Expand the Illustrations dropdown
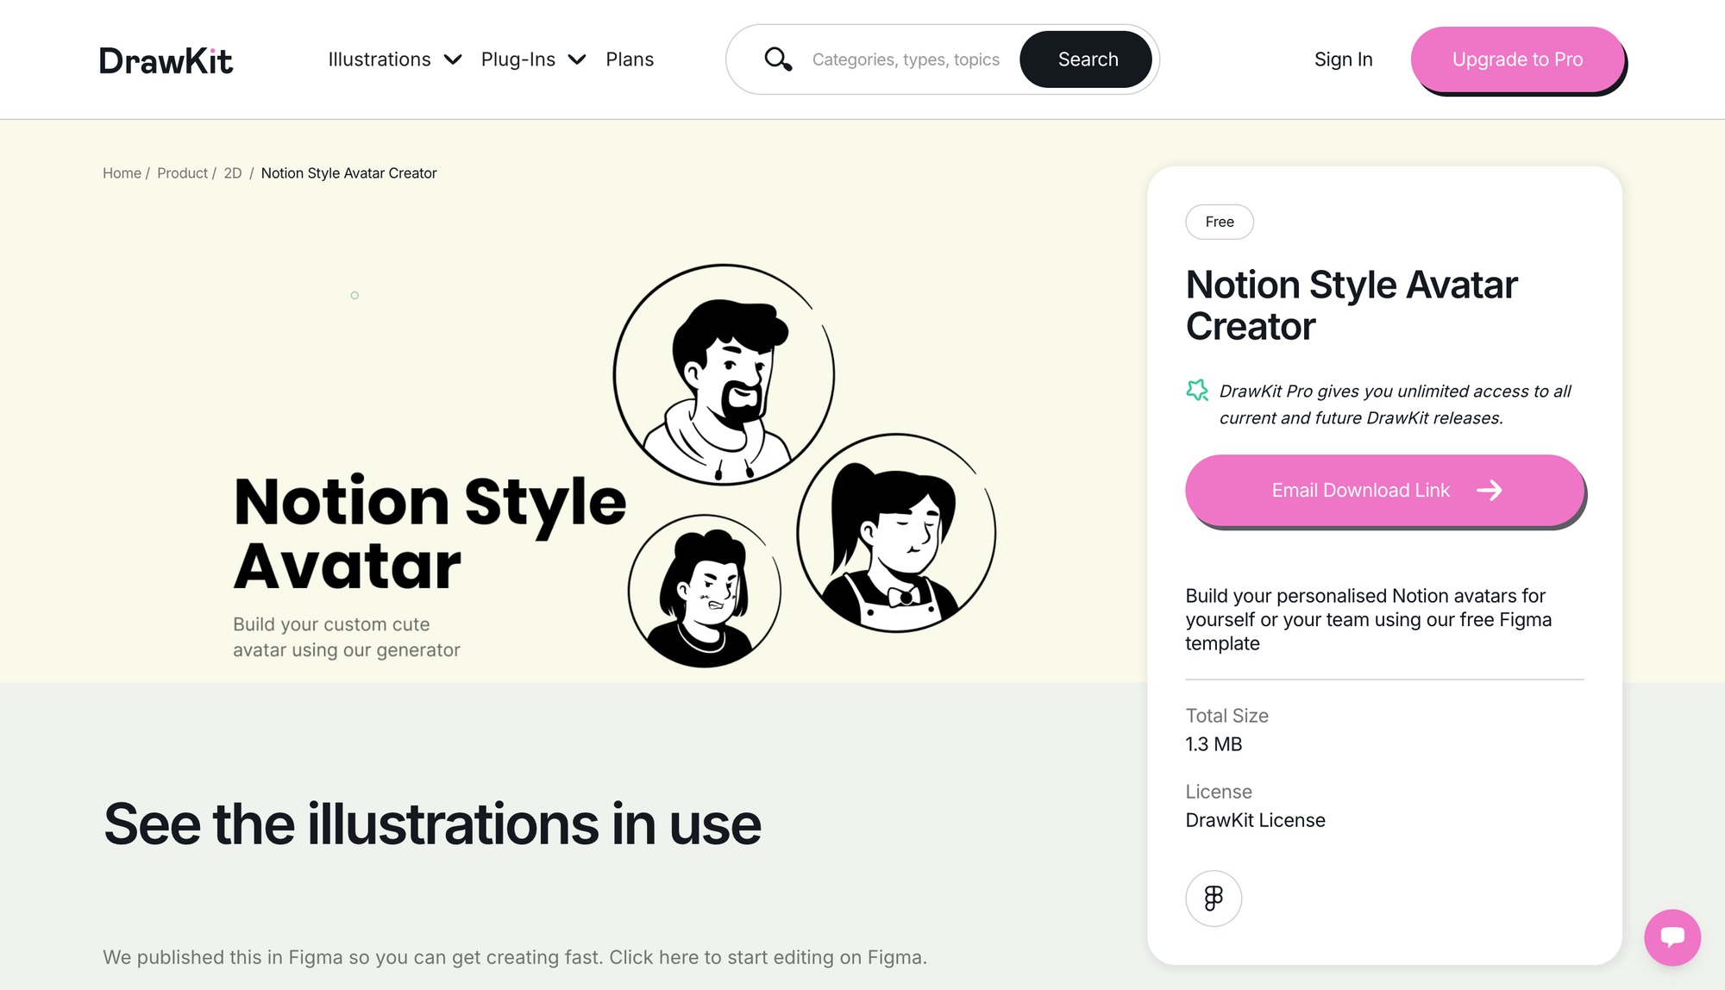Viewport: 1725px width, 990px height. [x=379, y=60]
